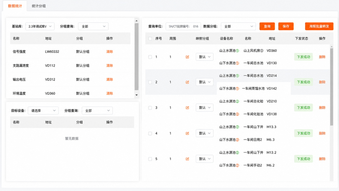
Task: Click 清除 for 支路漏泄度 row
Action: coord(110,66)
